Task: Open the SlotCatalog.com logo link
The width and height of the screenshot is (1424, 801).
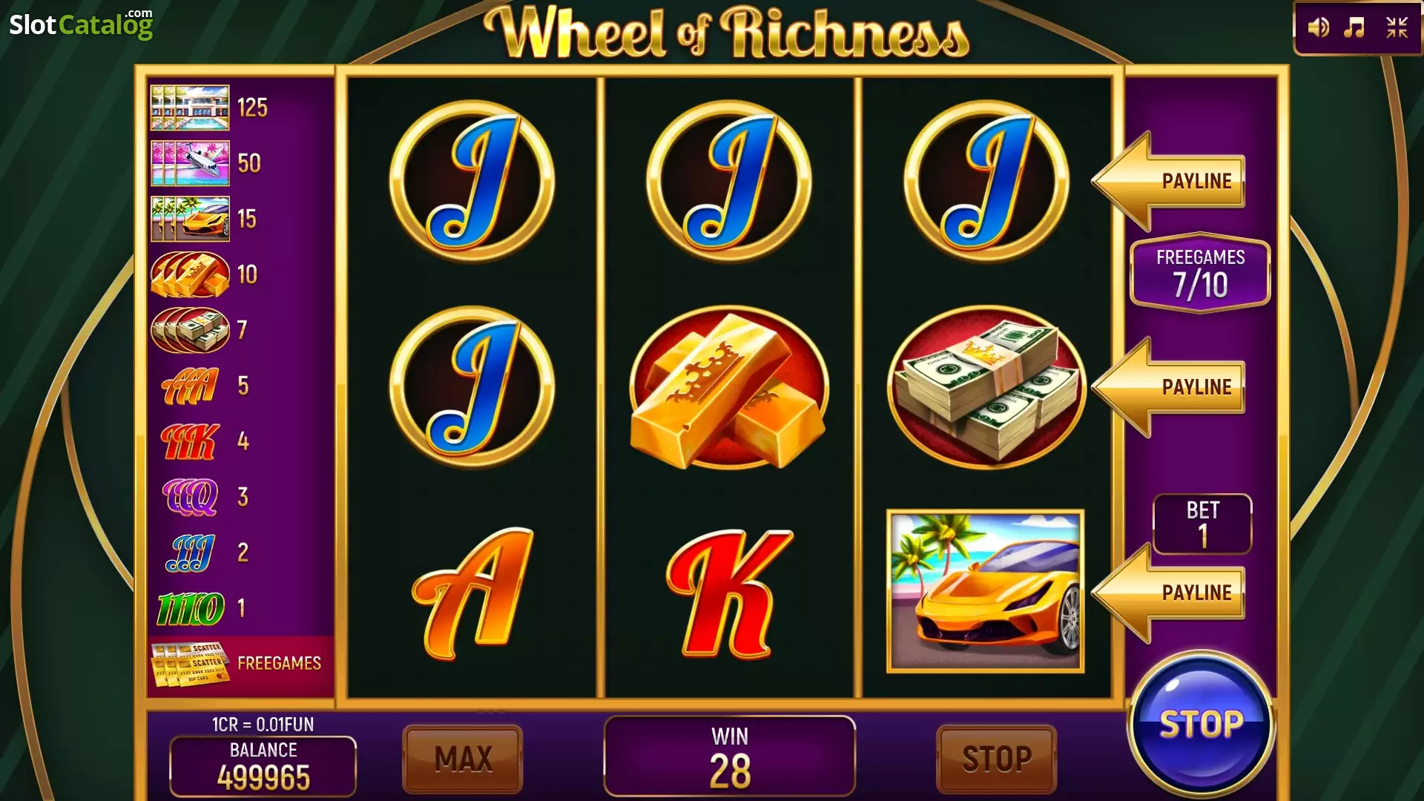Action: 81,24
